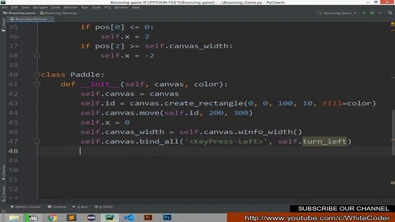Click the Bouncing_Game.py breadcrumb in navigation bar
Viewport: 395px width, 222px height.
point(59,13)
